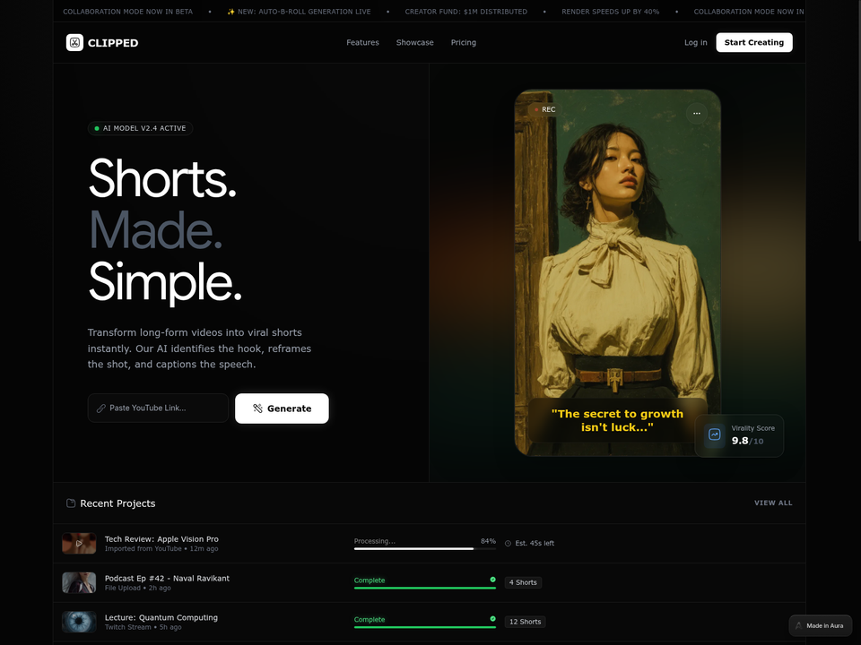Click the link icon in the YouTube input
861x645 pixels.
coord(101,408)
